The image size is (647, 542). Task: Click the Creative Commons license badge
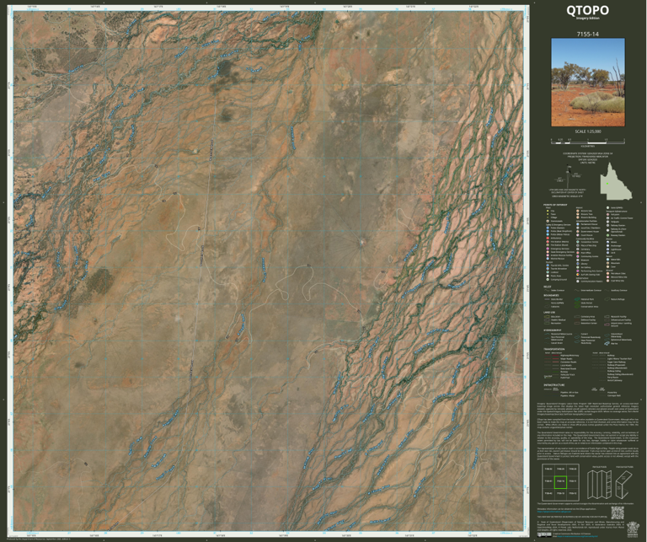click(x=544, y=534)
